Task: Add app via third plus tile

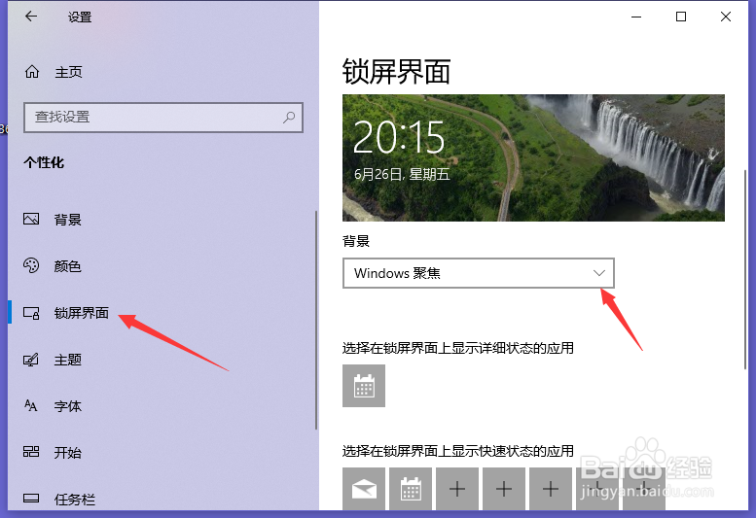Action: (550, 489)
